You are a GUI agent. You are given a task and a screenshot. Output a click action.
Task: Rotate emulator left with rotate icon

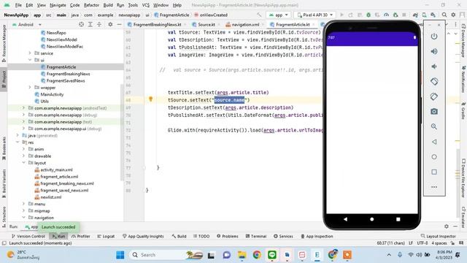[434, 81]
